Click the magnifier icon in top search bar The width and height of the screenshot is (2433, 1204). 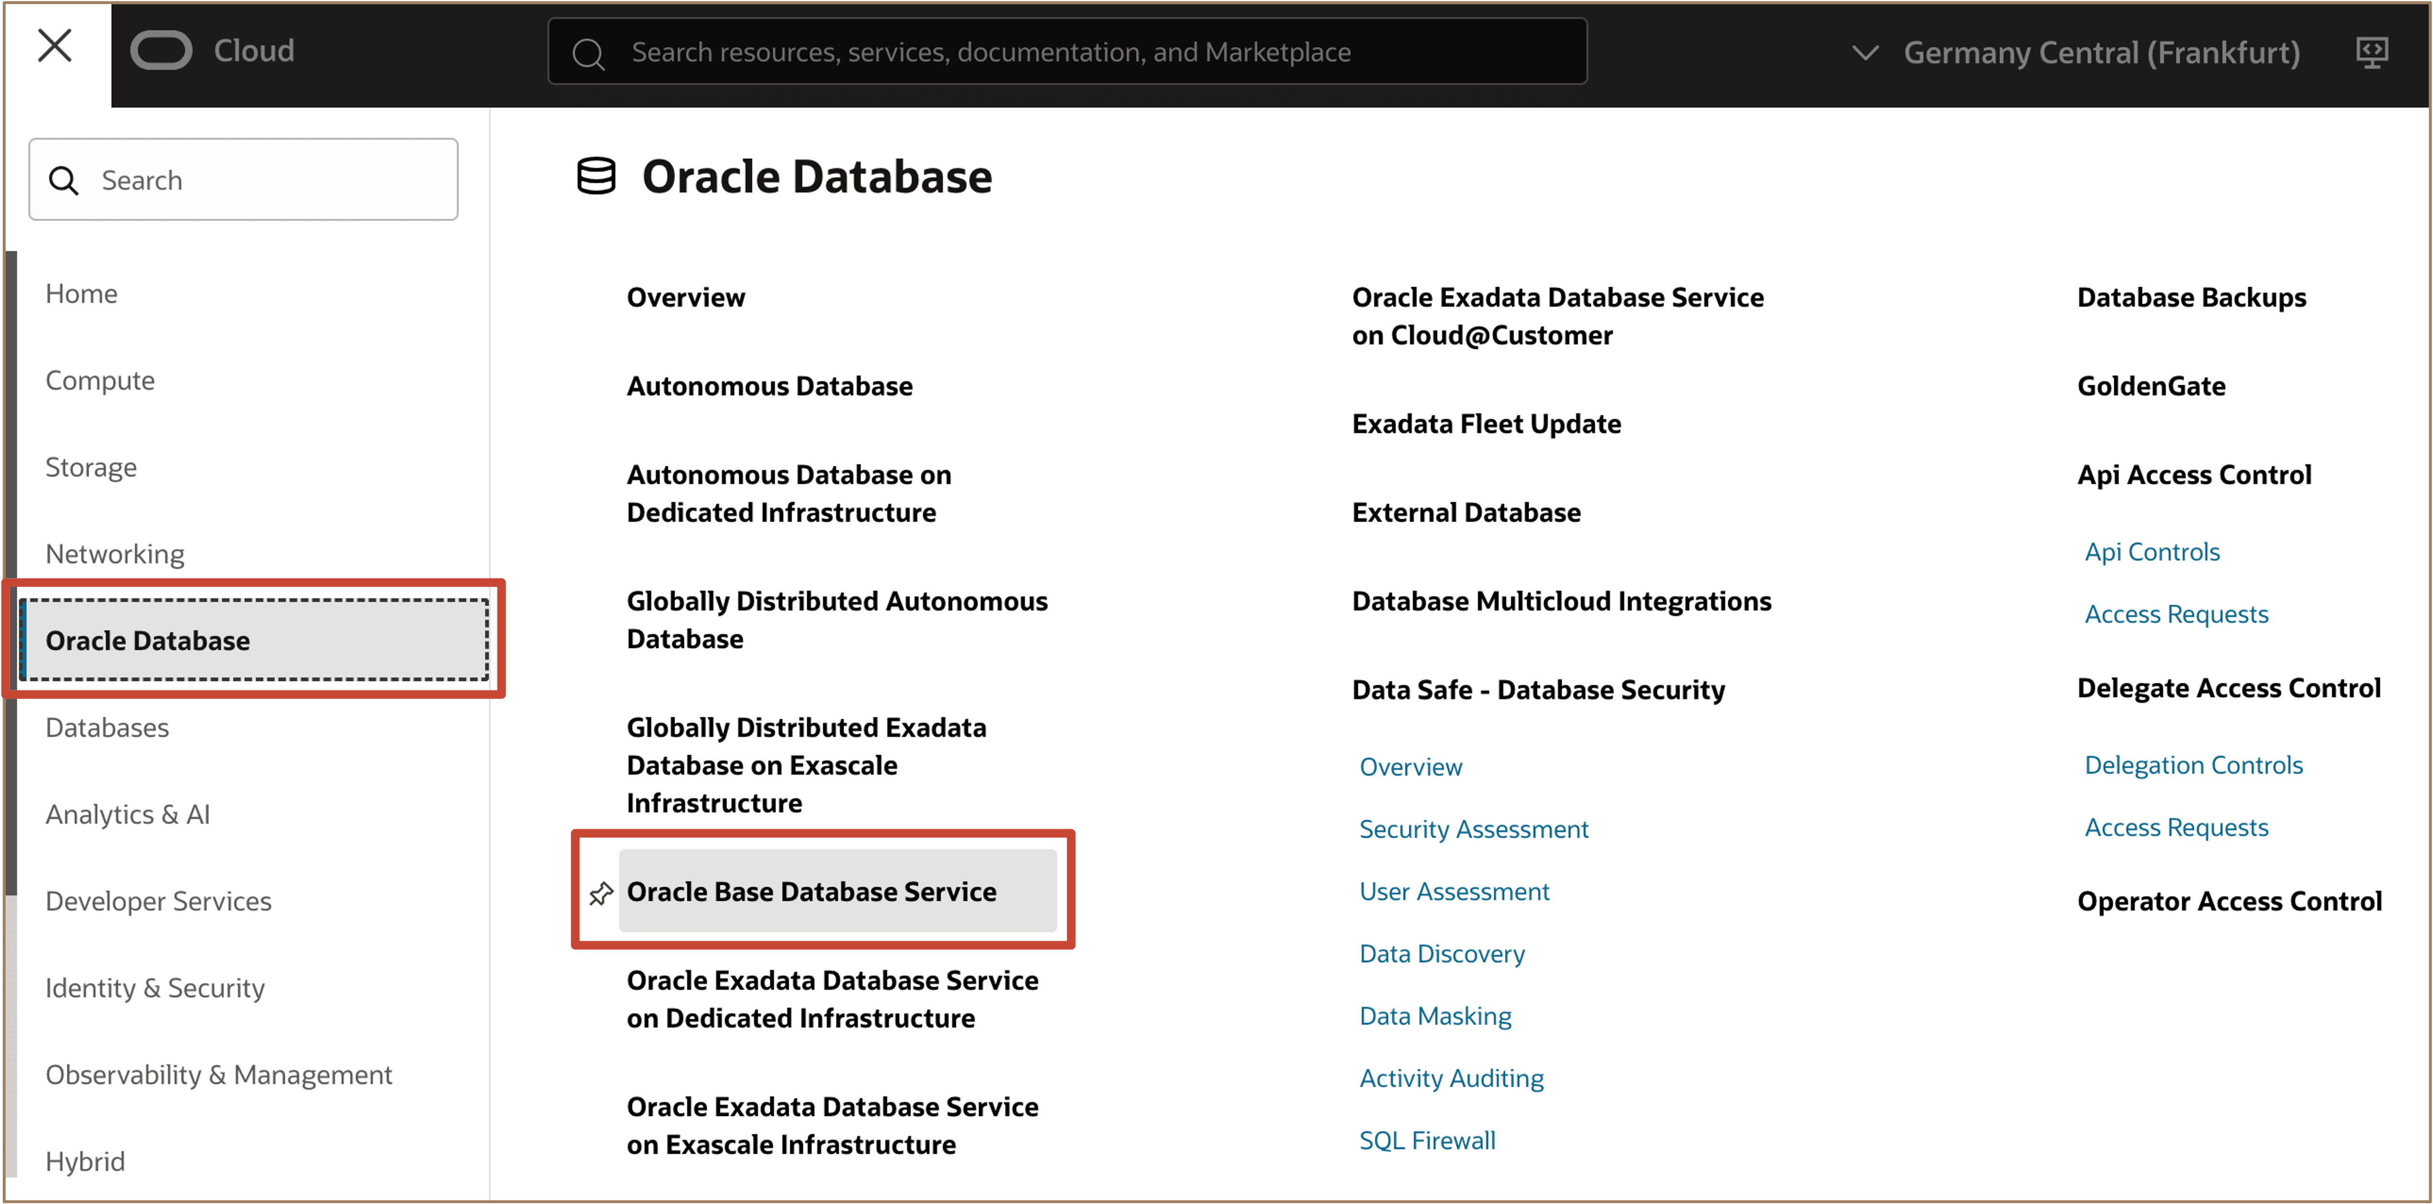pos(587,53)
